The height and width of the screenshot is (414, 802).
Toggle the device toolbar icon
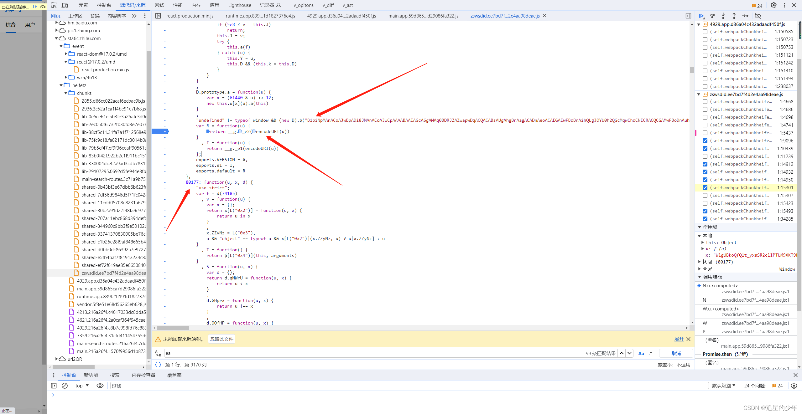[x=65, y=5]
